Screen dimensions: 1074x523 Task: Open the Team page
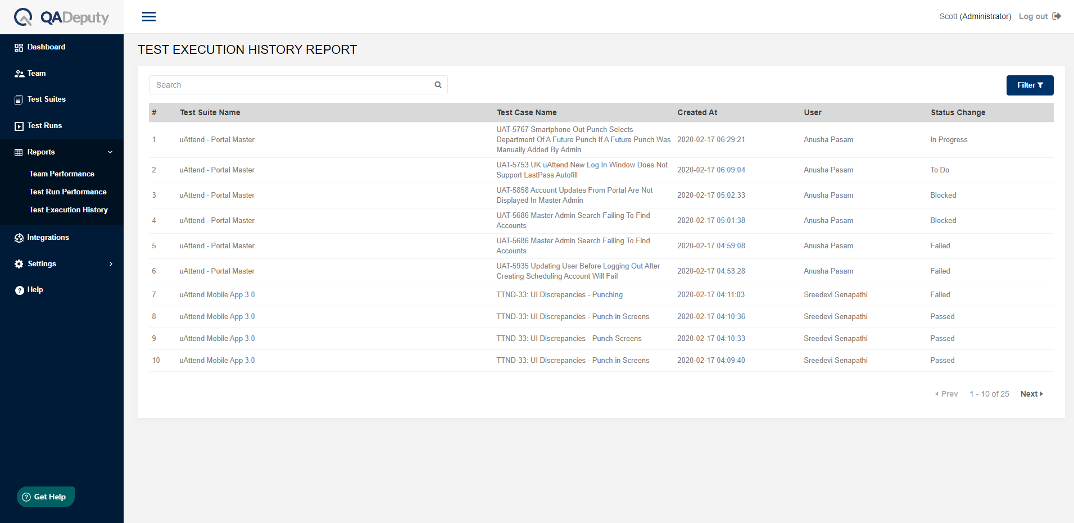37,74
